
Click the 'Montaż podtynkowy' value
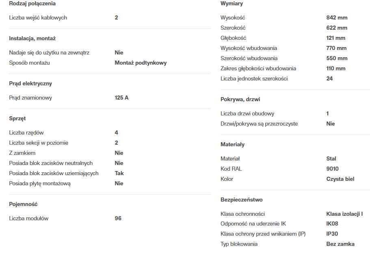click(x=141, y=63)
